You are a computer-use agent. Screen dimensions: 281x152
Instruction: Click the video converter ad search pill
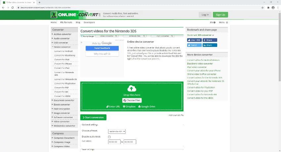tap(107, 36)
